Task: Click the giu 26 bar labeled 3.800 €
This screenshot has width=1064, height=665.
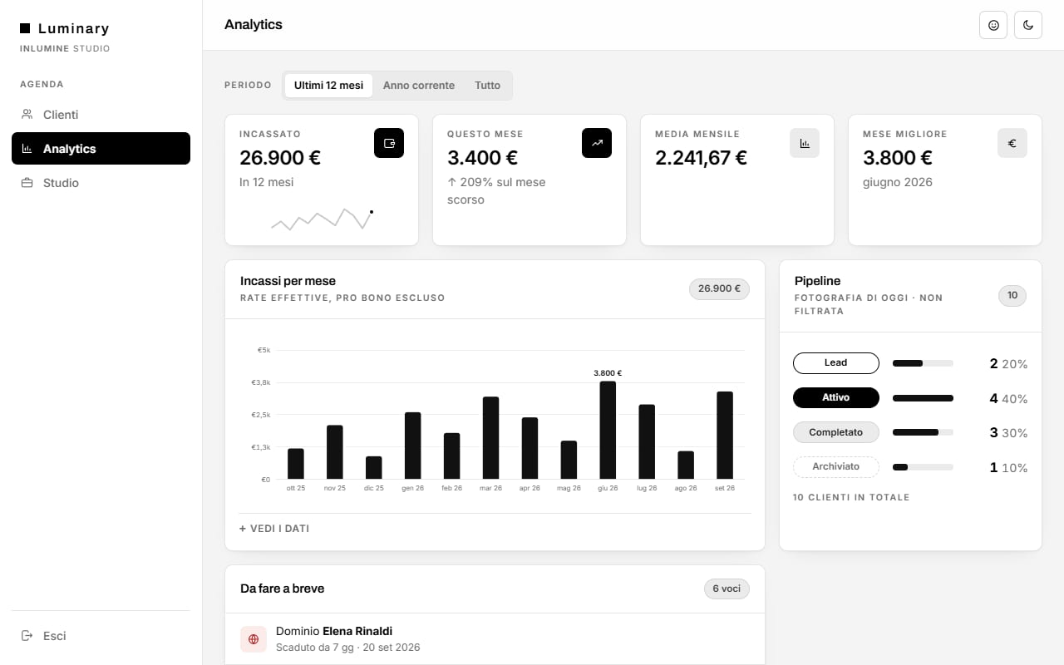Action: coord(608,430)
